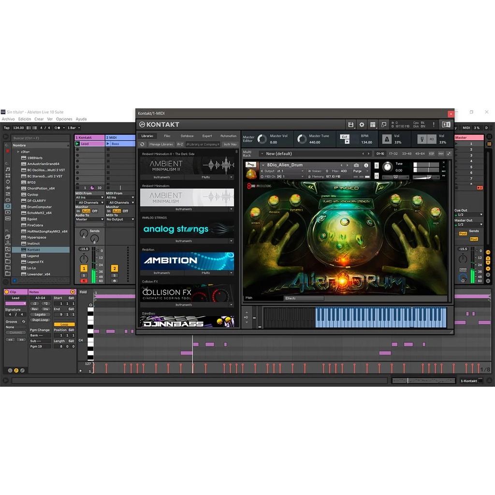Viewport: 495px width, 495px height.
Task: Toggle the yellow Loop button in clip view
Action: (64, 324)
